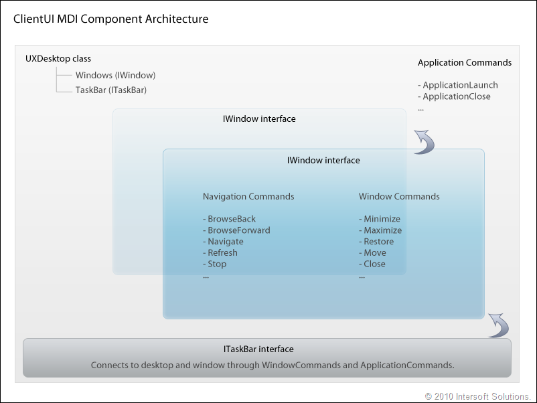Click the Move window command
The width and height of the screenshot is (537, 403).
[372, 252]
